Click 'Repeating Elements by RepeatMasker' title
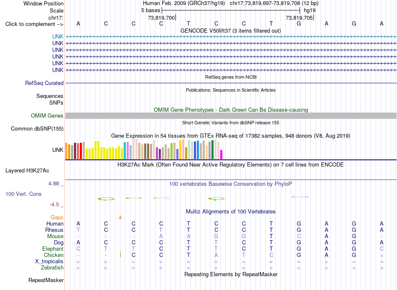 (231, 274)
